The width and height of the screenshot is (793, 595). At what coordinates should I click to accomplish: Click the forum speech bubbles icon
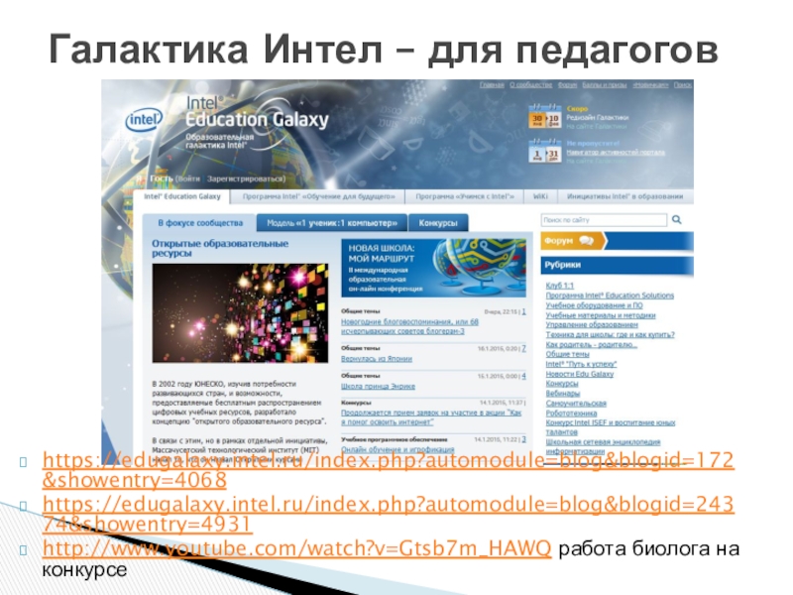click(x=587, y=241)
